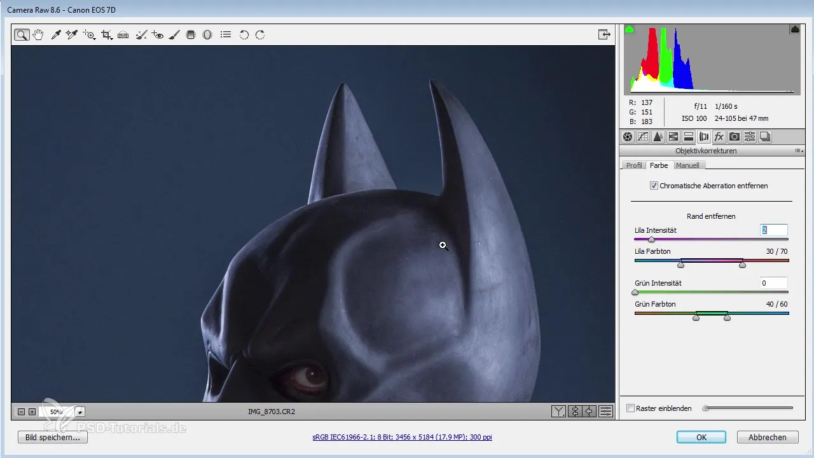Click the Raster einblenden grid size slider

pyautogui.click(x=748, y=408)
